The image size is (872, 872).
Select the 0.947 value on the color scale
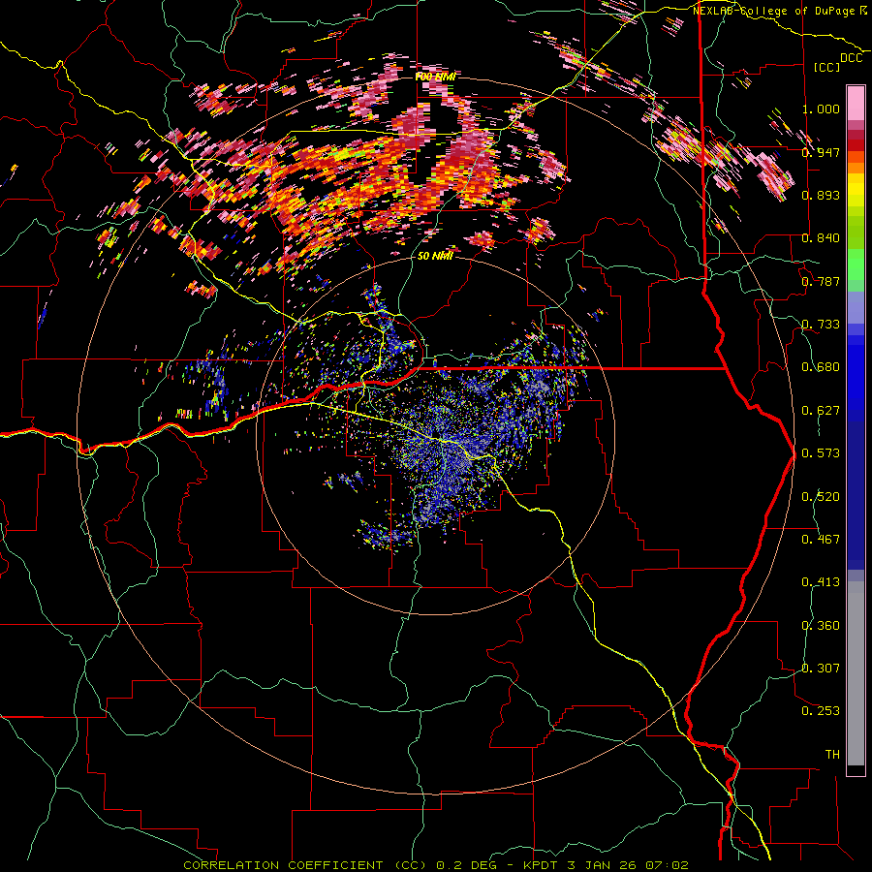point(821,152)
